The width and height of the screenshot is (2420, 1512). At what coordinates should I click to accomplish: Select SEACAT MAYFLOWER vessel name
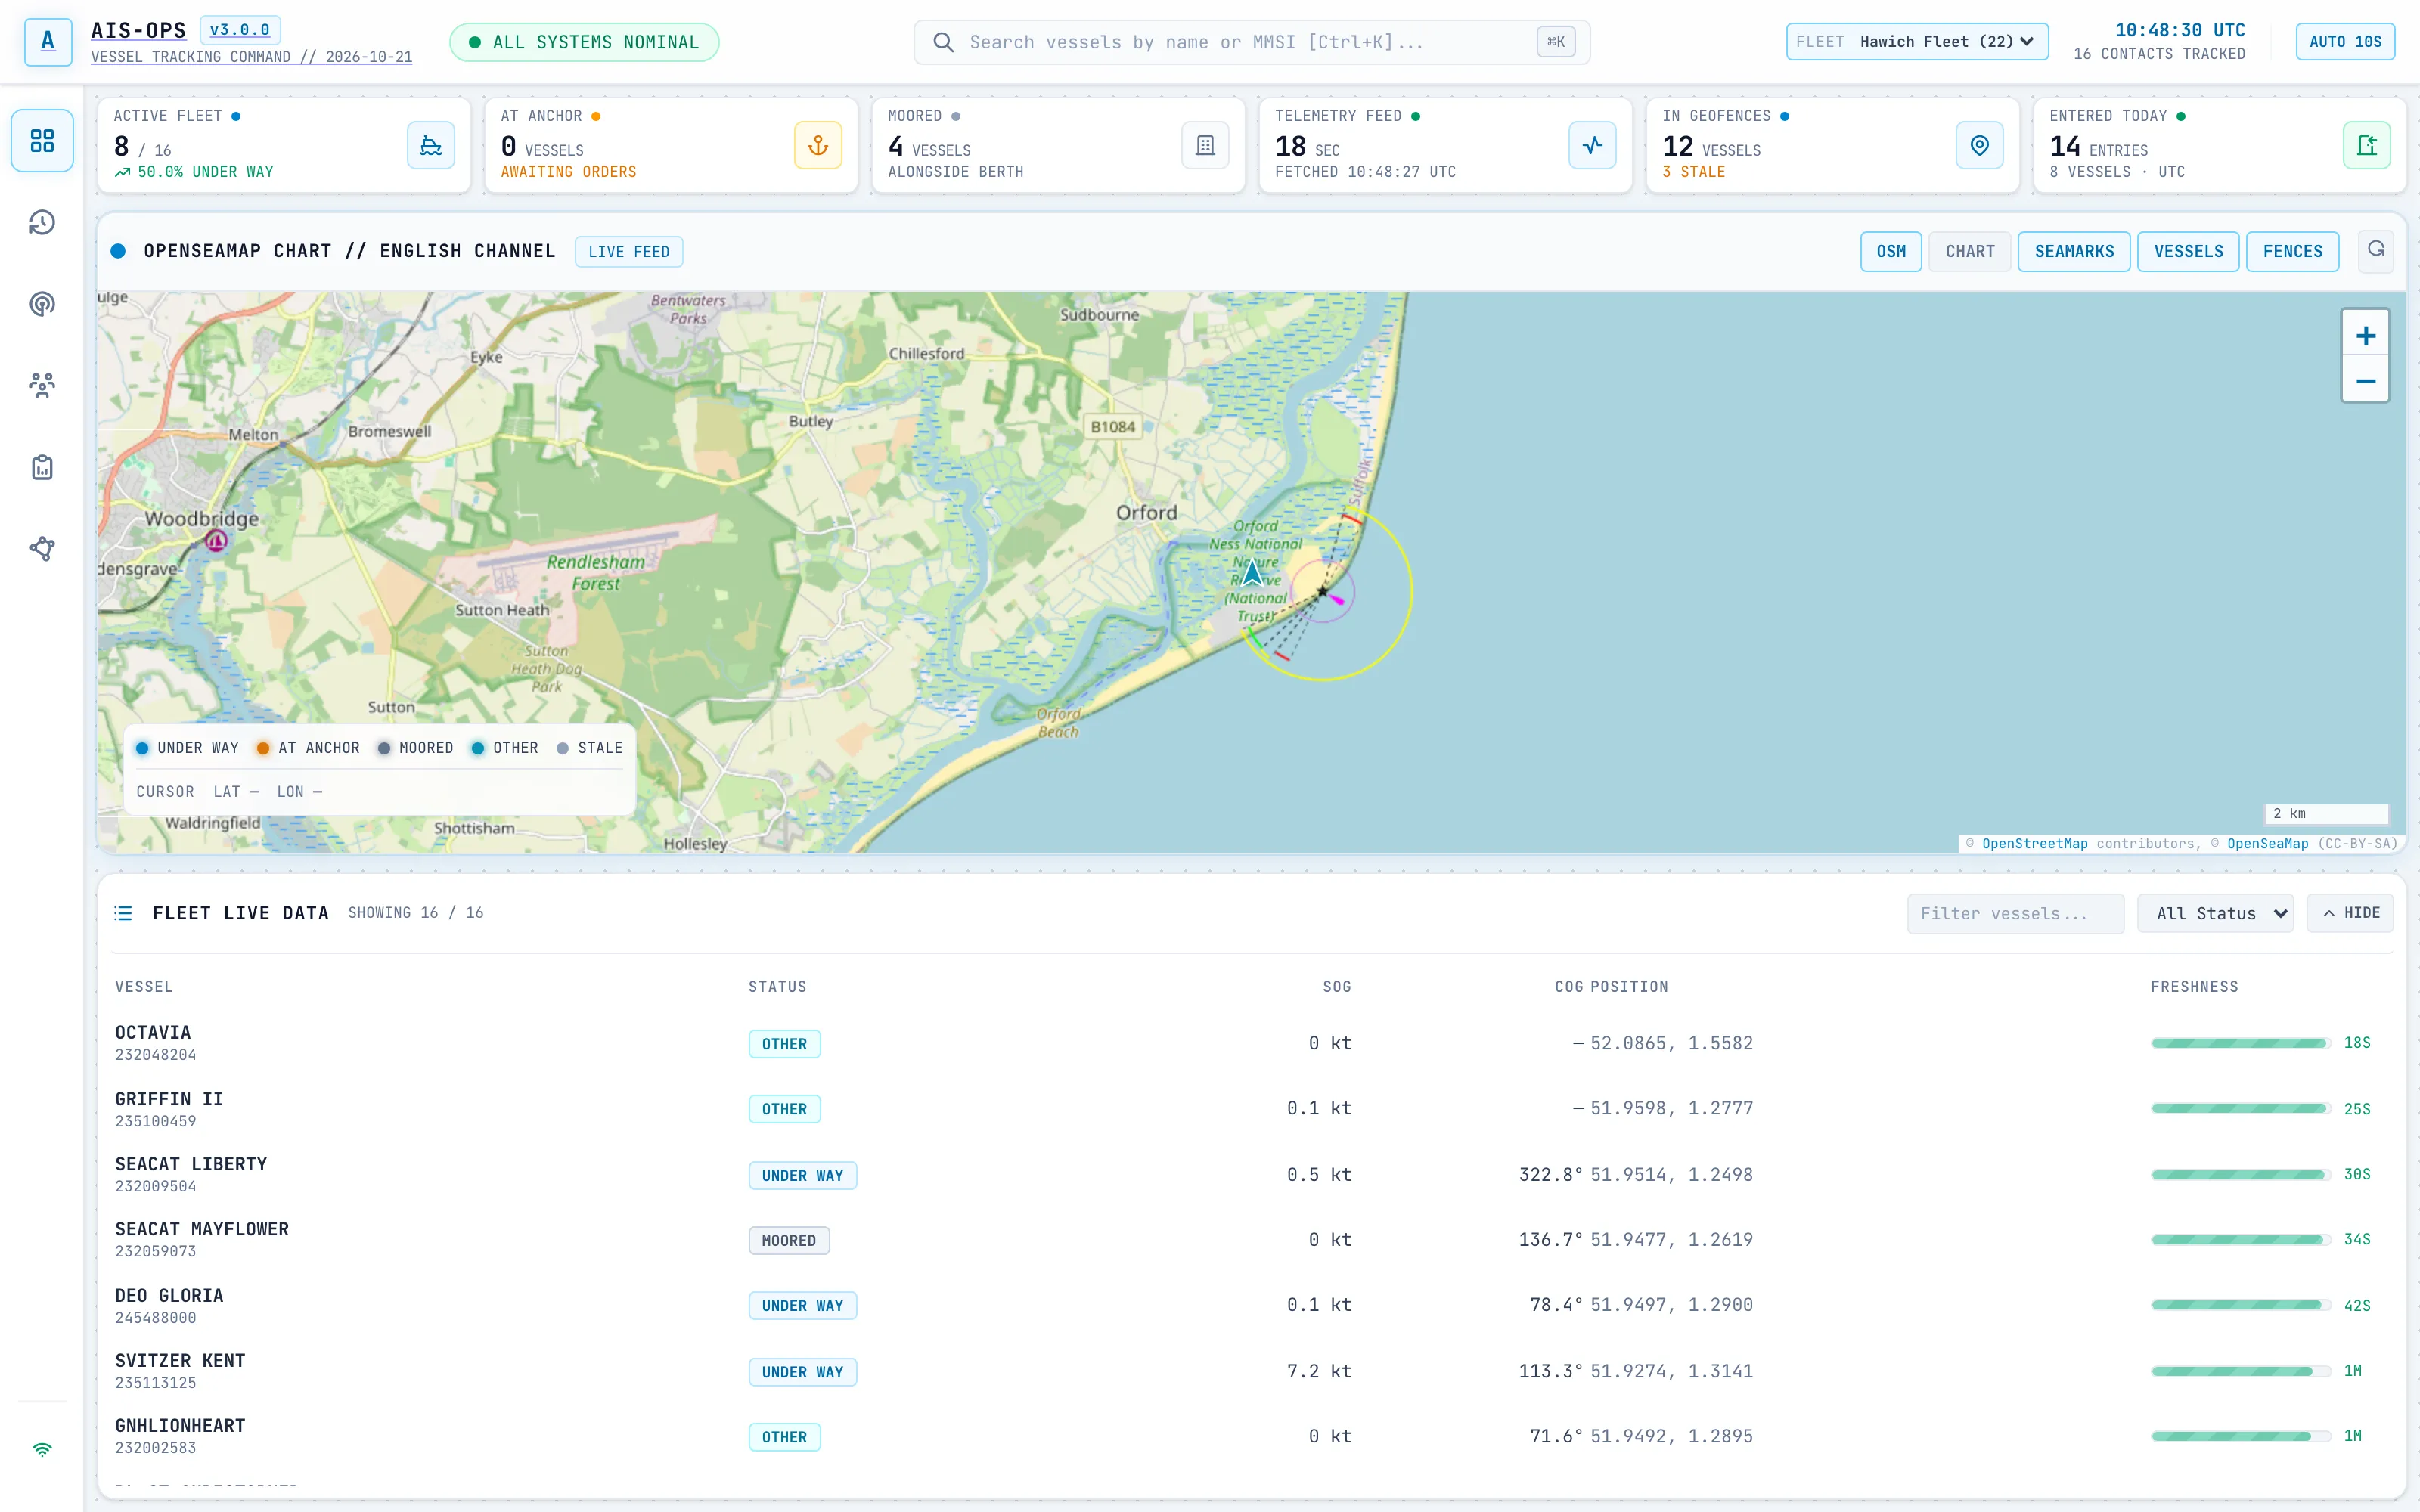(x=202, y=1229)
